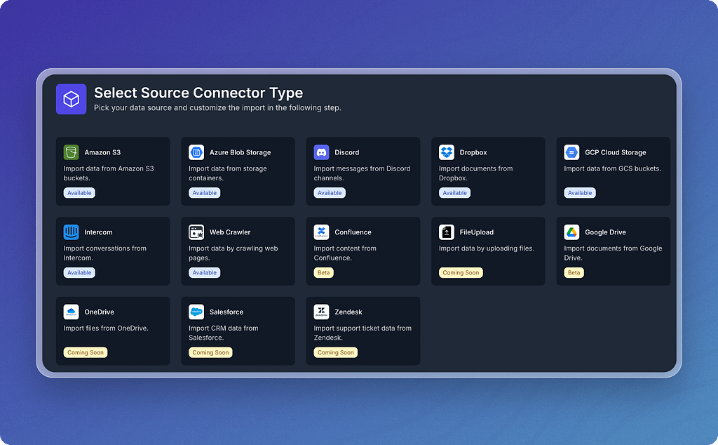Click Available badge on Amazon S3 card
718x445 pixels.
pyautogui.click(x=79, y=193)
